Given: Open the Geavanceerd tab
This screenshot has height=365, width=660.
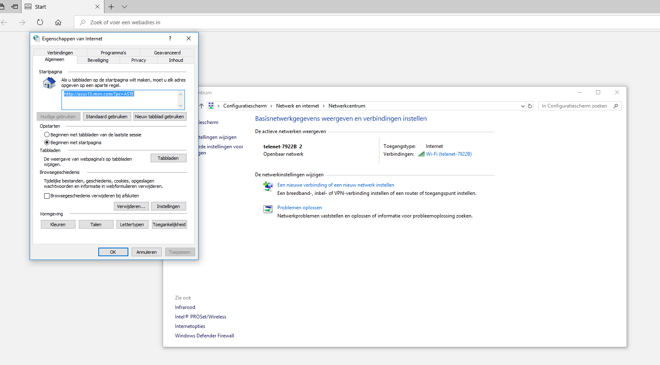Looking at the screenshot, I should point(167,53).
